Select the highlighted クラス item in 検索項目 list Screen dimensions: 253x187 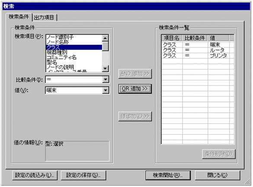click(74, 47)
